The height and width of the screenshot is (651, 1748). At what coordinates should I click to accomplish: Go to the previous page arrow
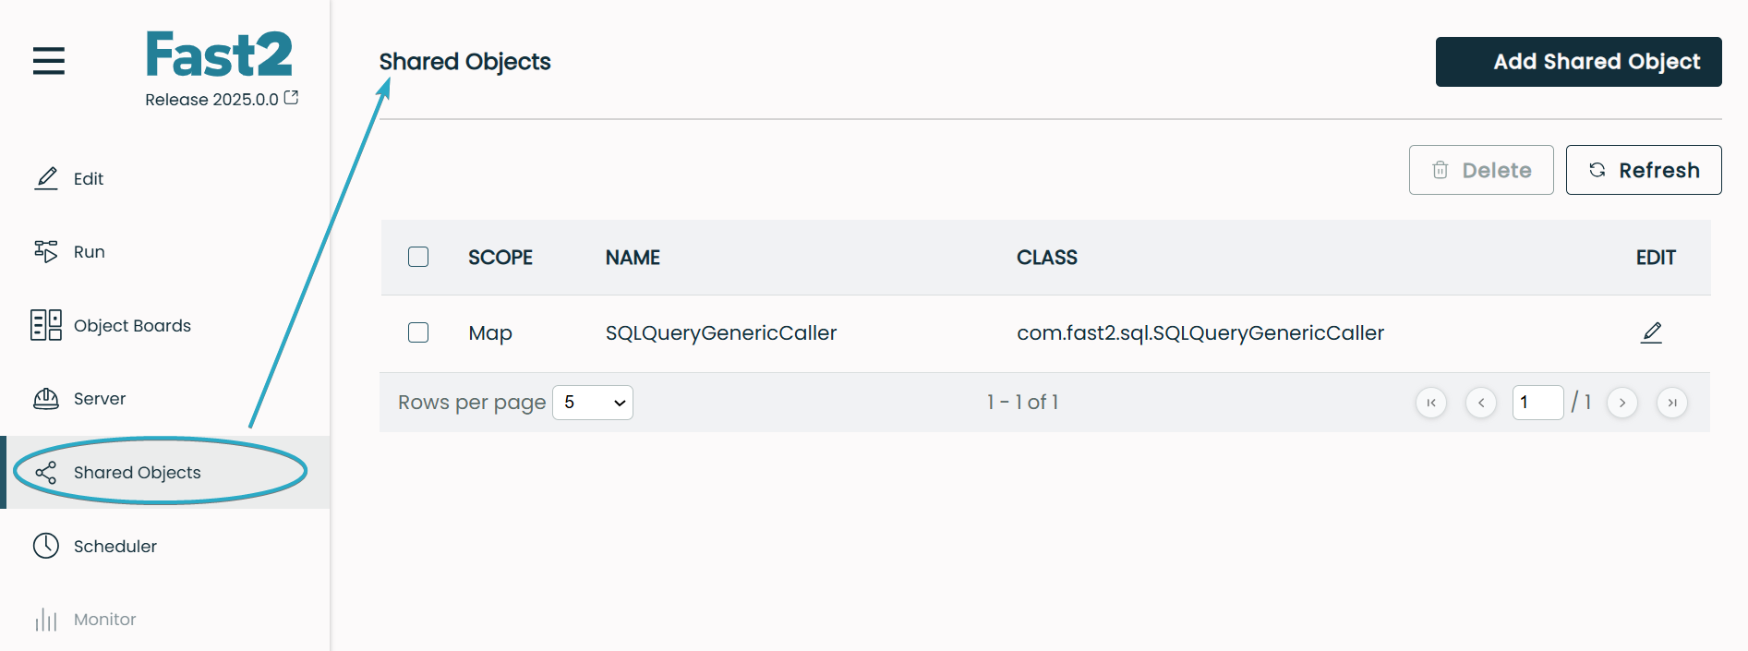coord(1480,403)
